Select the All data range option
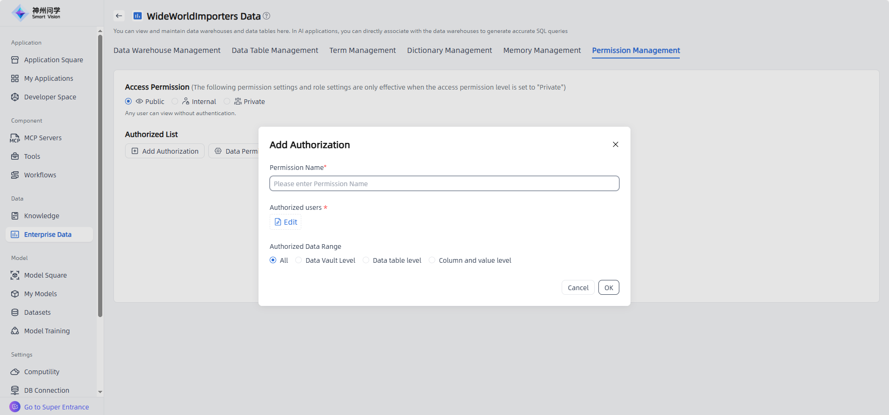Image resolution: width=889 pixels, height=415 pixels. 273,260
